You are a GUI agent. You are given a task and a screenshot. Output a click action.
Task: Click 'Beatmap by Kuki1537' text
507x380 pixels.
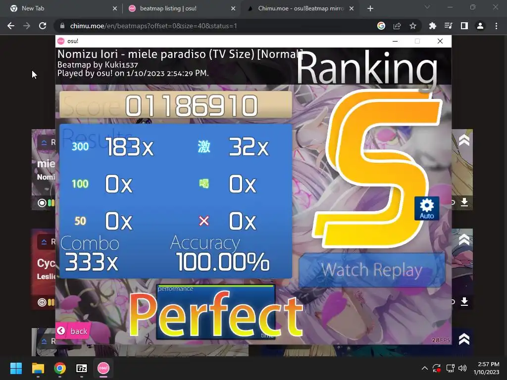98,65
